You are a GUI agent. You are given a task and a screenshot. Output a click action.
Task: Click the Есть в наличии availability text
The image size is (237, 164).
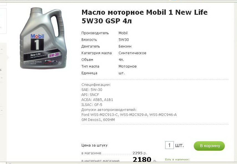point(177,160)
